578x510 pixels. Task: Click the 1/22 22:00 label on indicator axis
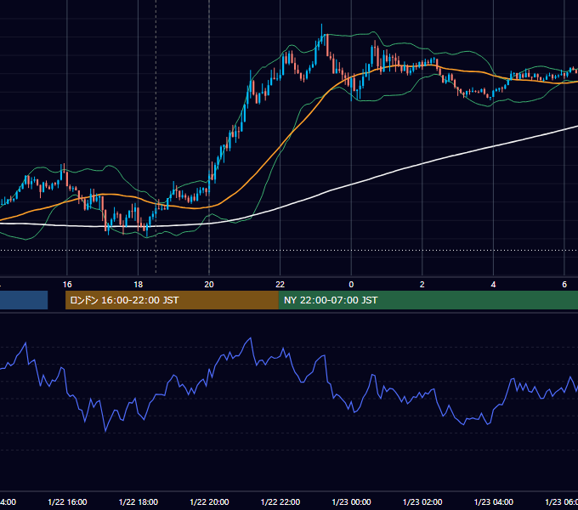click(x=280, y=501)
